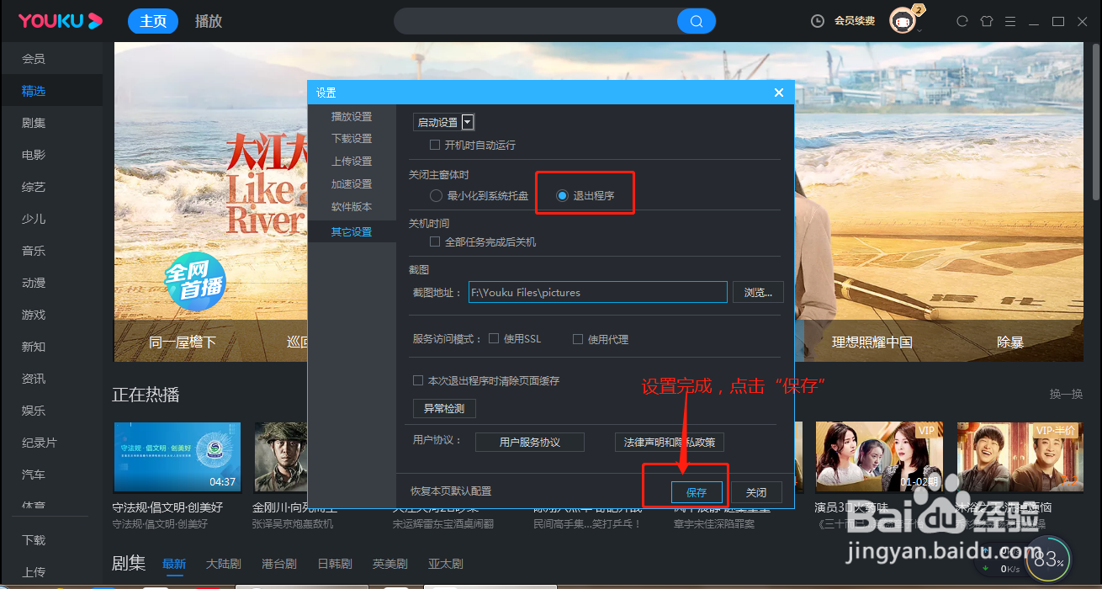Switch to 播放 top tab
1102x589 pixels.
click(209, 21)
